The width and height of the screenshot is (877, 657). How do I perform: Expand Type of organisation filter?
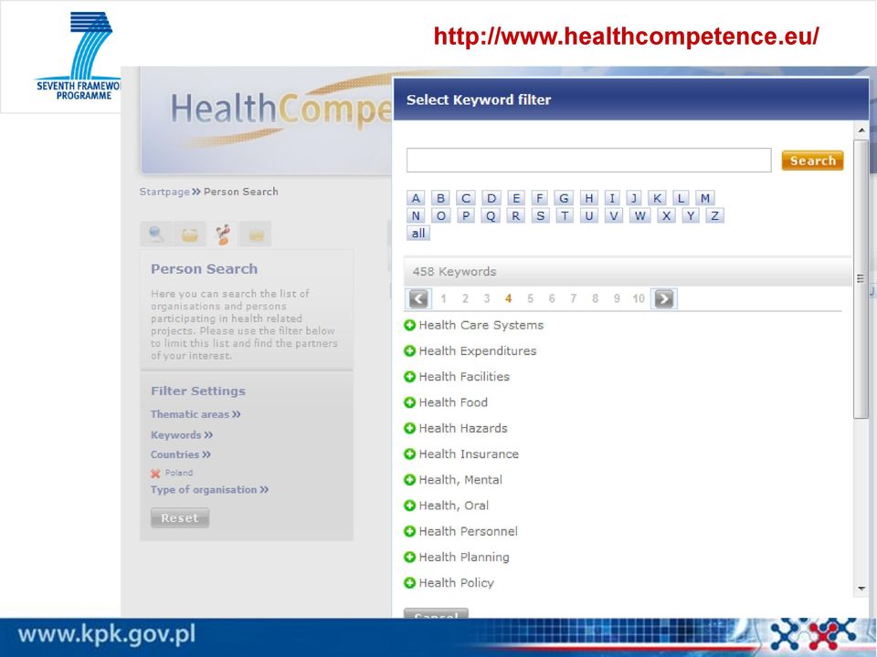coord(209,490)
